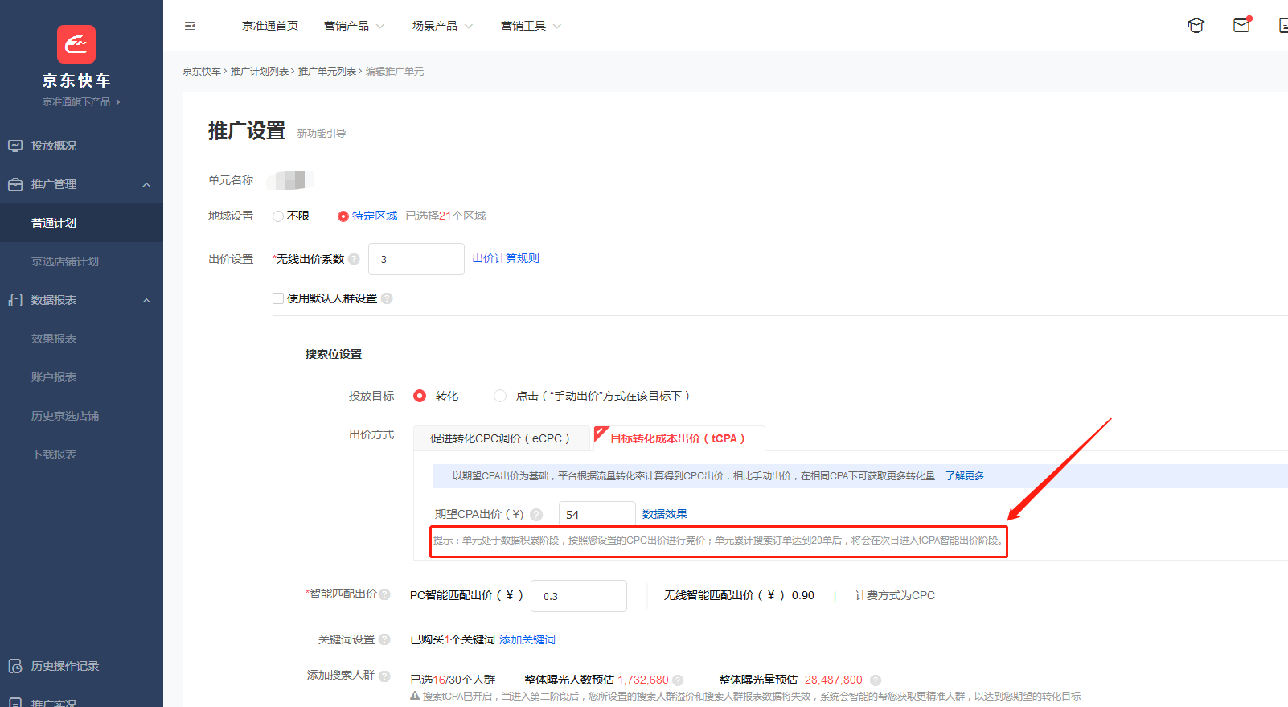Show help for 整体曝光人数预估

(x=678, y=680)
